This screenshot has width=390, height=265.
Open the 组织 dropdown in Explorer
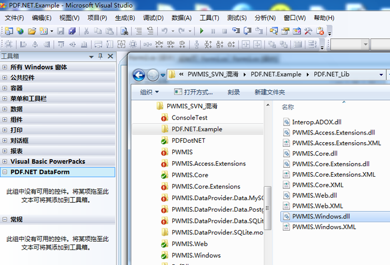click(x=149, y=92)
